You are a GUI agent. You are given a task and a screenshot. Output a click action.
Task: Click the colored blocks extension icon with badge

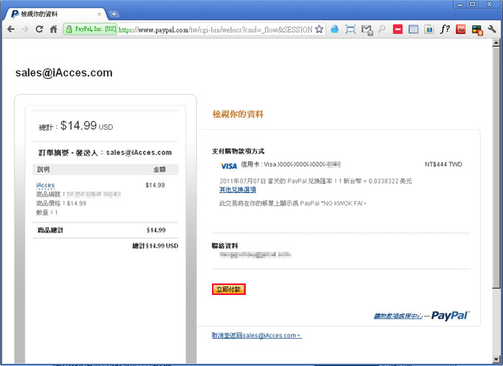477,30
